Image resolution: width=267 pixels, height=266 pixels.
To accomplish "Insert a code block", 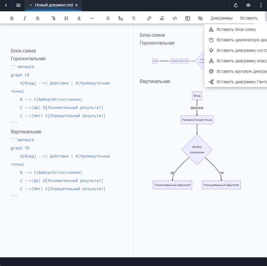I will point(175,18).
